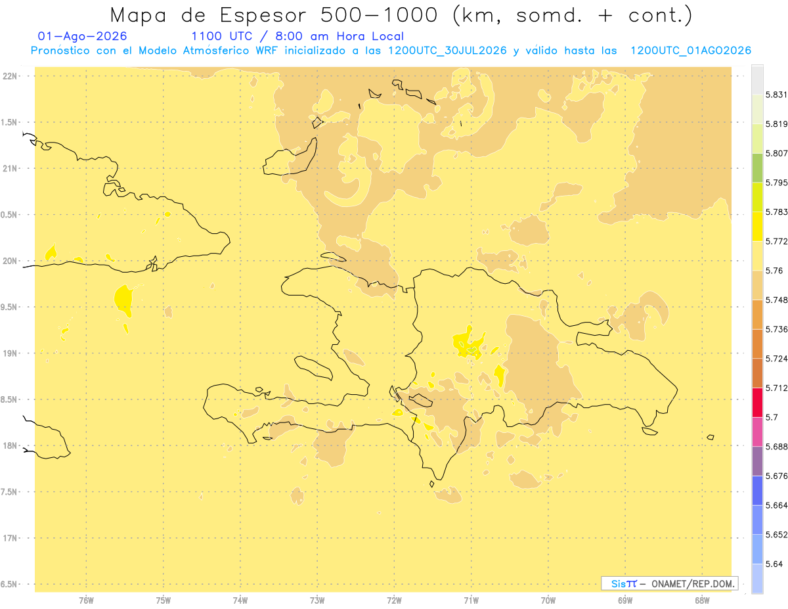Select legend value '5.819'
Screen dimensions: 788x609
coord(776,124)
